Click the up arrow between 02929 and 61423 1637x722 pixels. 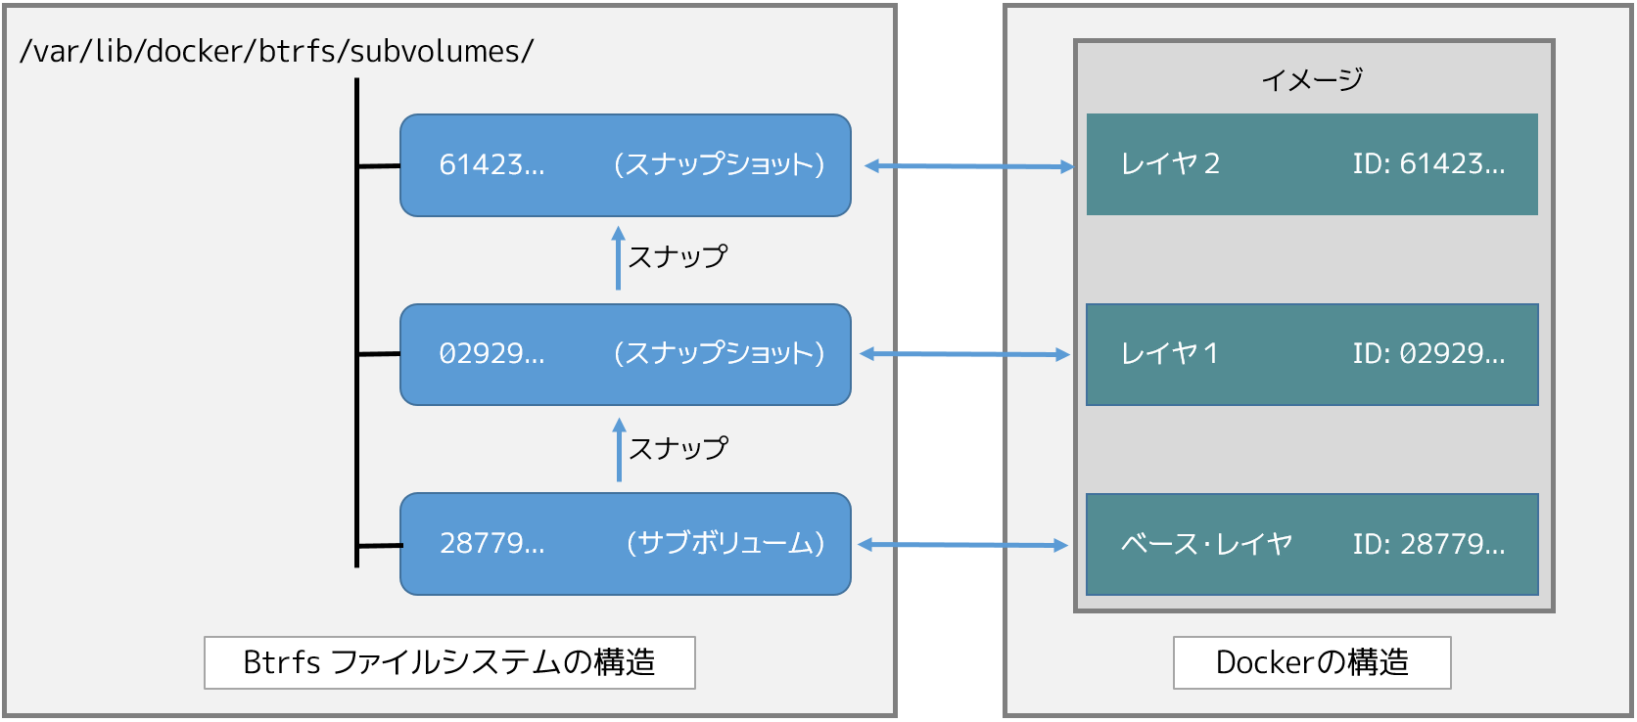point(618,258)
